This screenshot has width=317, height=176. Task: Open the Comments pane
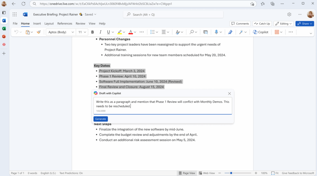240,23
